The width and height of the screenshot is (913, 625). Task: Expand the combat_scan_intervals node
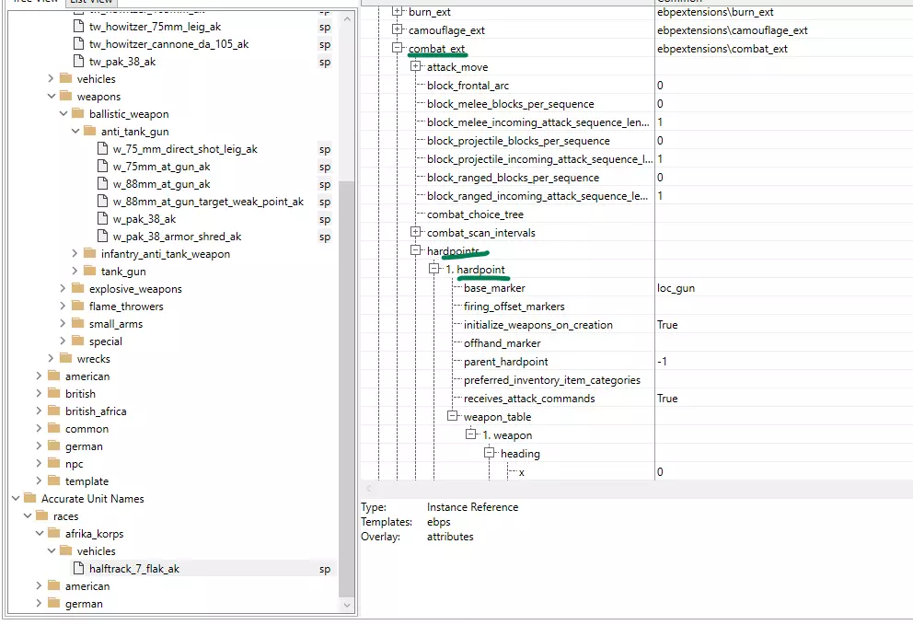pos(416,232)
